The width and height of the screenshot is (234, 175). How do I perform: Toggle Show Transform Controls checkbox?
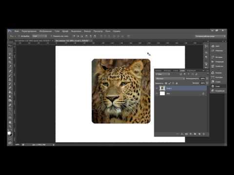[x=51, y=36]
